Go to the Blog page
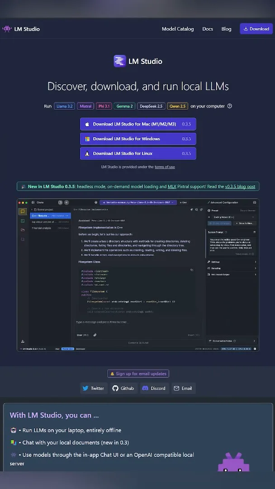This screenshot has width=275, height=489. pos(226,29)
